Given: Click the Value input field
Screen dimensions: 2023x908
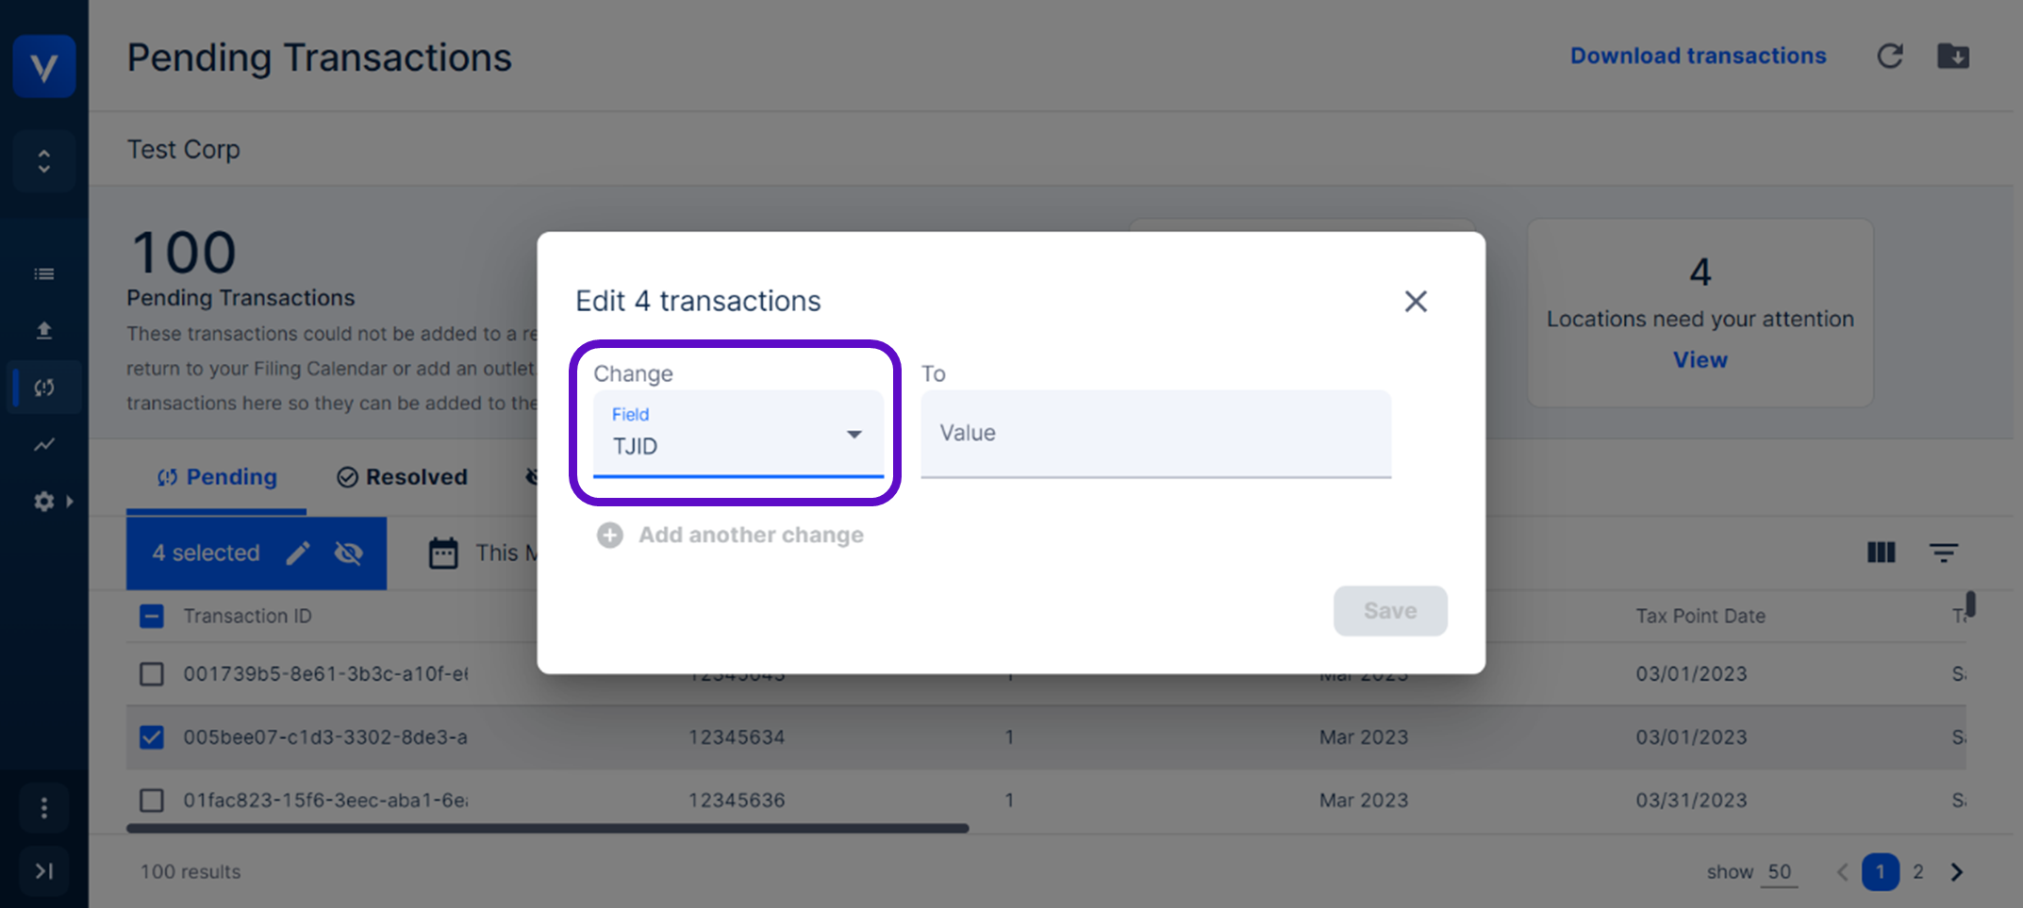Looking at the screenshot, I should point(1155,434).
